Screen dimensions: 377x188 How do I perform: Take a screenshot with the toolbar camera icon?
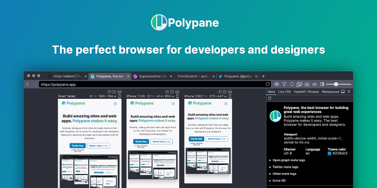[x=307, y=84]
